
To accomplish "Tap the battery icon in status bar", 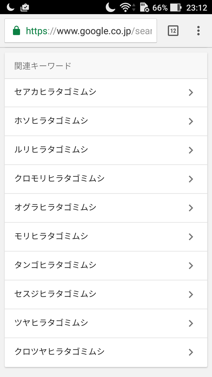I will point(175,7).
